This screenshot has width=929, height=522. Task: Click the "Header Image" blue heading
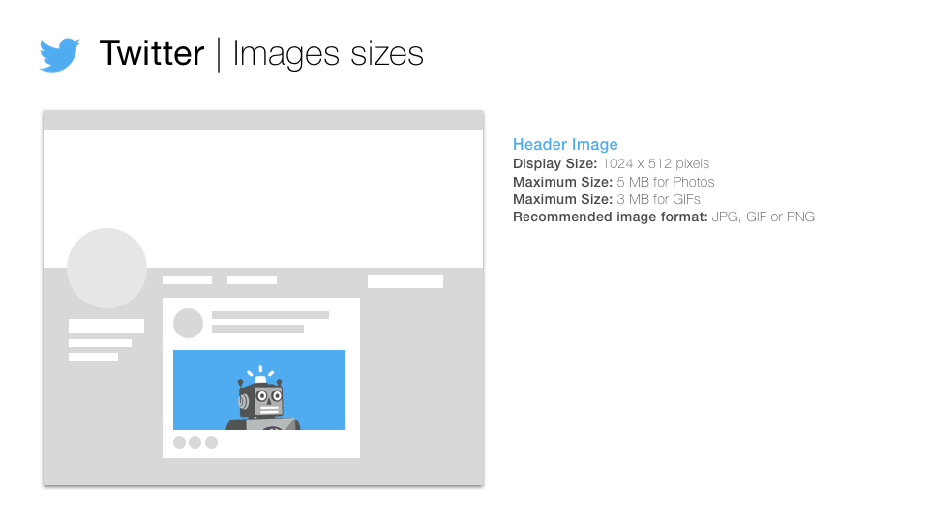(565, 144)
